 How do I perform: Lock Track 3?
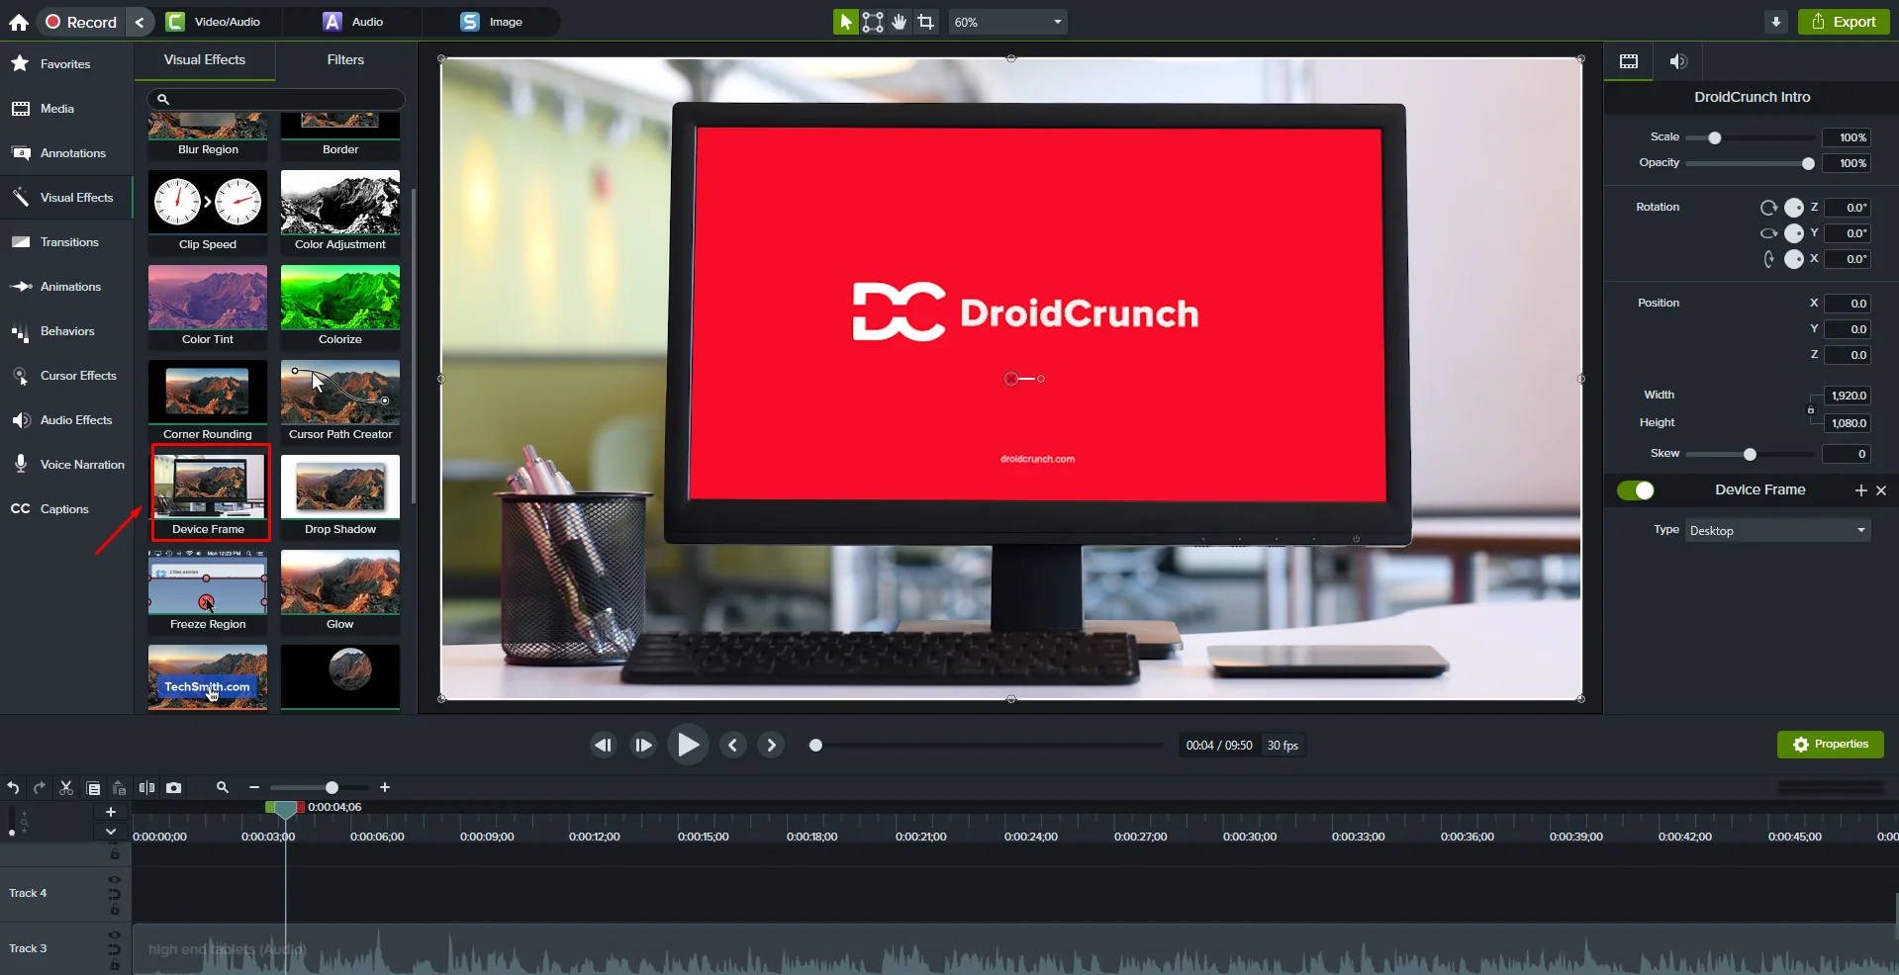click(115, 965)
